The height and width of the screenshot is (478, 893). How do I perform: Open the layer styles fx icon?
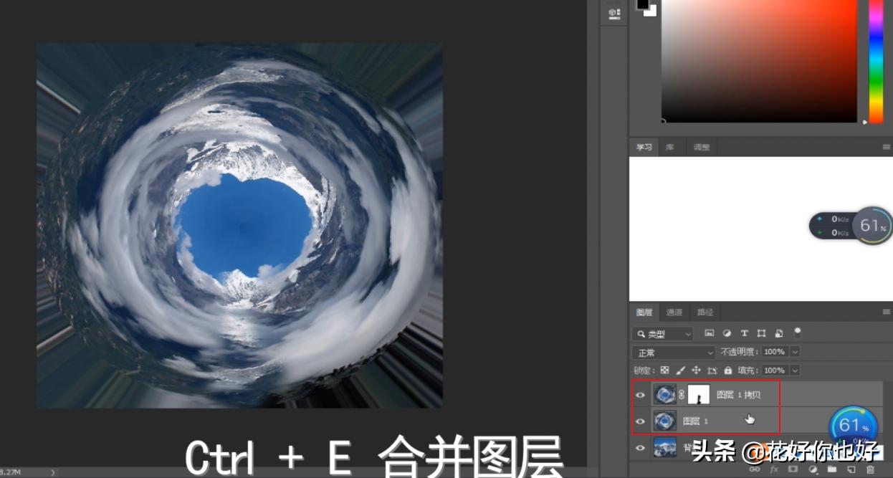click(774, 469)
